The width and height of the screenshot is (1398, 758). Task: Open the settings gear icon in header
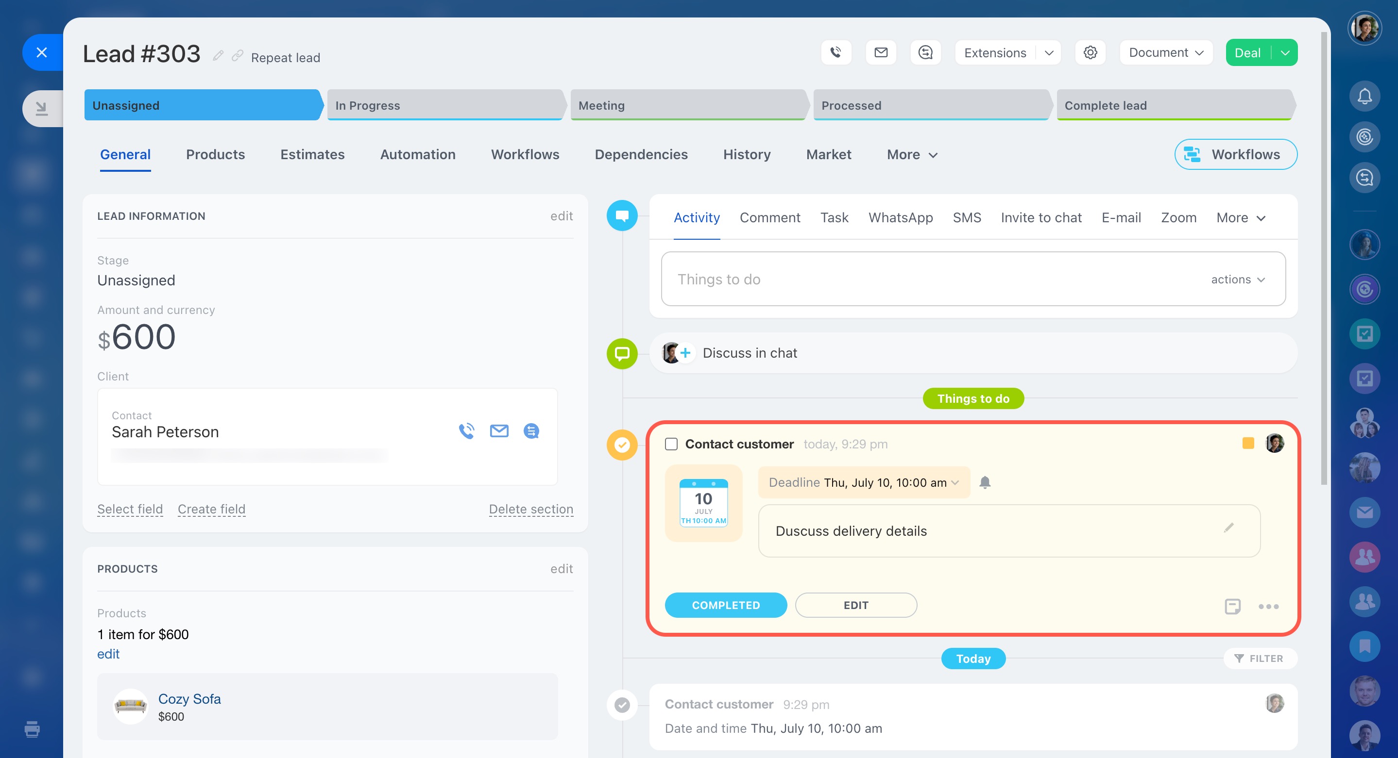[1090, 52]
